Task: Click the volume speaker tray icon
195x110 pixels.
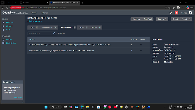Action: 178,107
